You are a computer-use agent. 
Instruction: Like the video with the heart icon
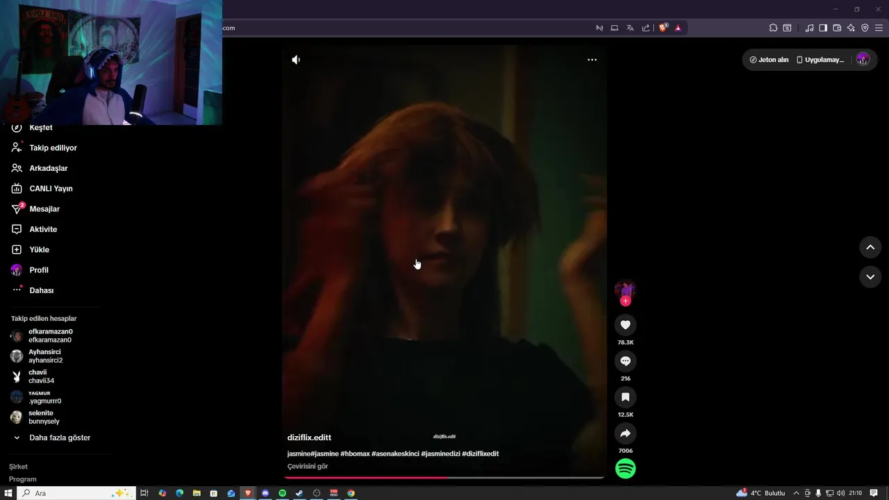pyautogui.click(x=625, y=325)
